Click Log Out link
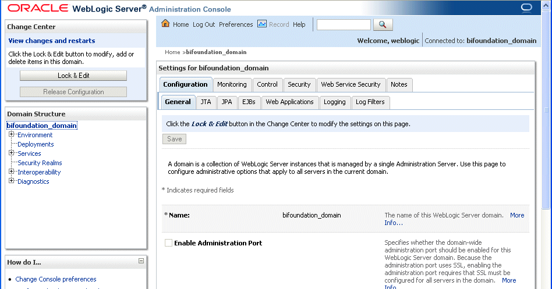 pos(204,24)
